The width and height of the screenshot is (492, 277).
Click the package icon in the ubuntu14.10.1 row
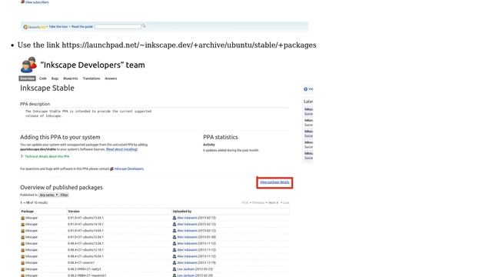click(22, 225)
